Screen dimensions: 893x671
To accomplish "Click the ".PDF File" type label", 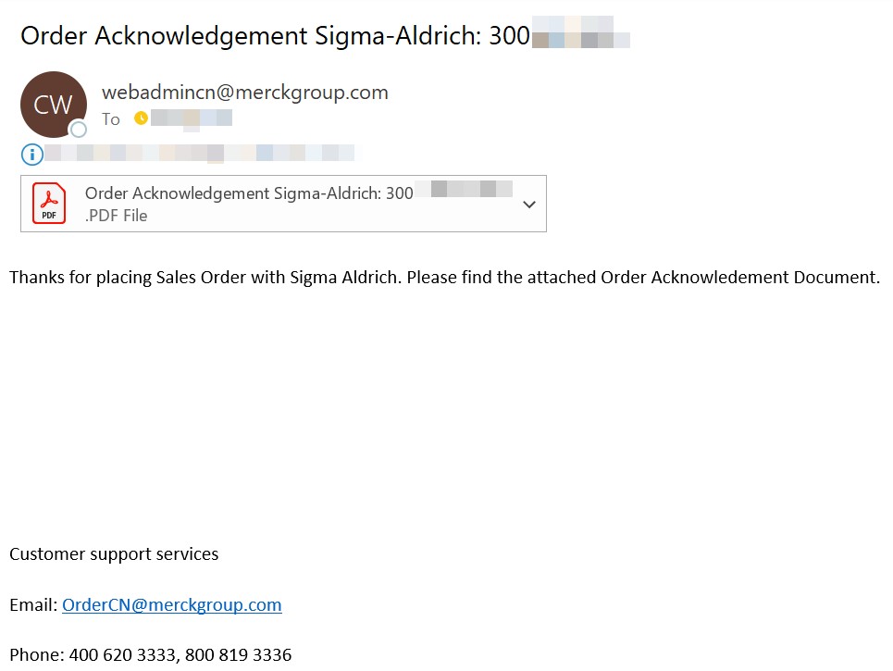I will coord(116,216).
